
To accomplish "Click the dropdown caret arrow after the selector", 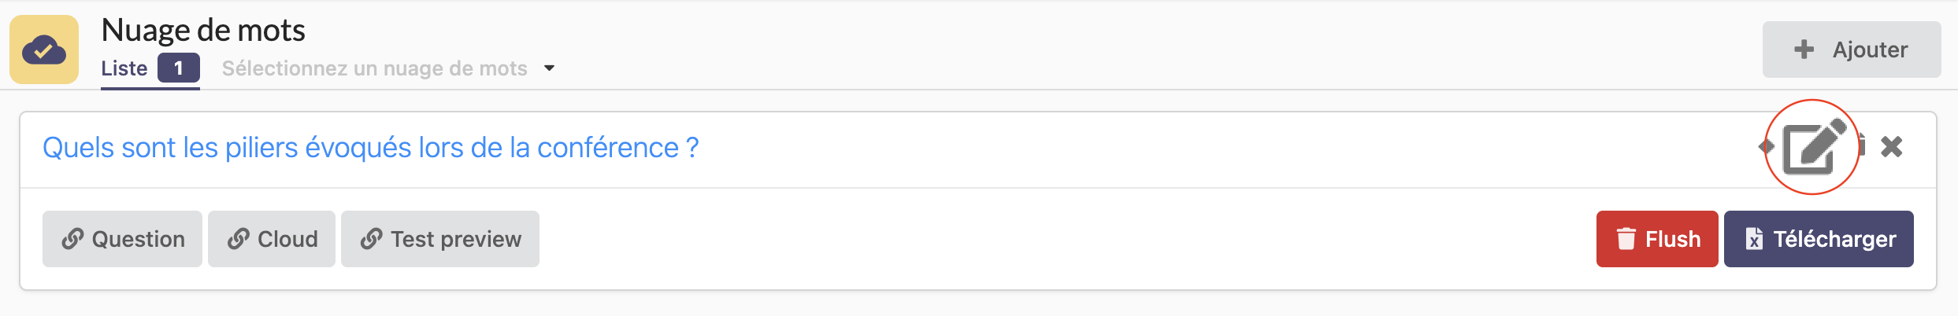I will click(x=550, y=68).
